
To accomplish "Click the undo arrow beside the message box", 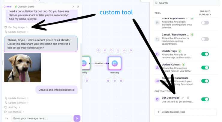I will (x=7, y=118).
